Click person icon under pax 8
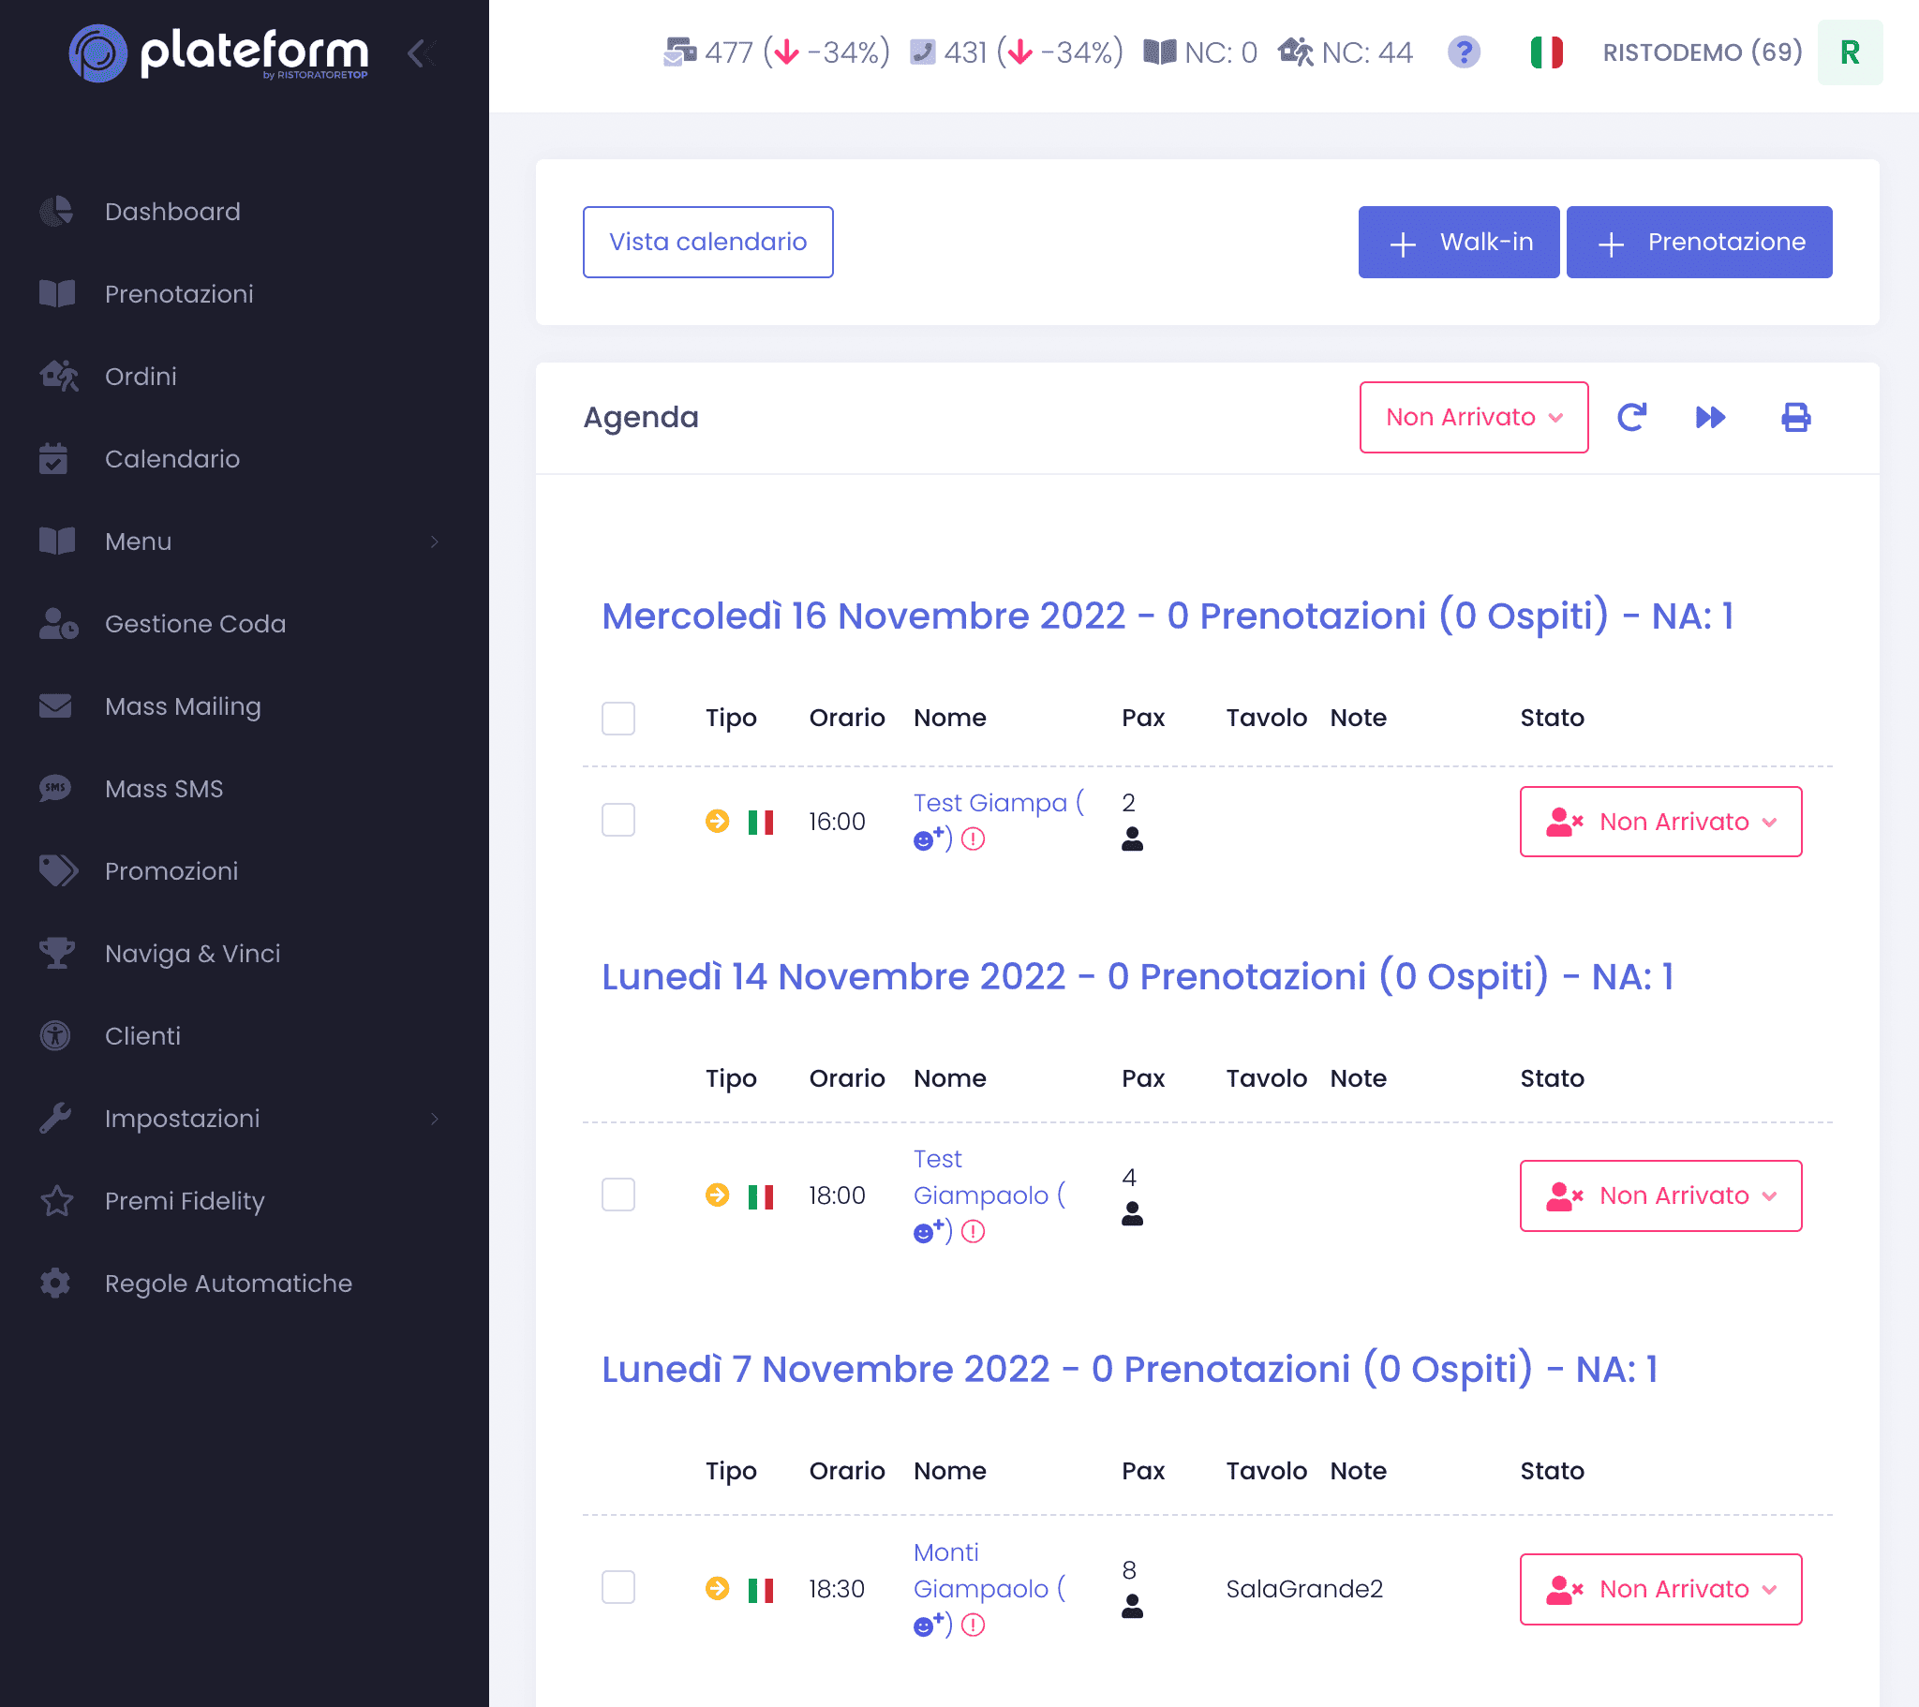 [x=1132, y=1607]
